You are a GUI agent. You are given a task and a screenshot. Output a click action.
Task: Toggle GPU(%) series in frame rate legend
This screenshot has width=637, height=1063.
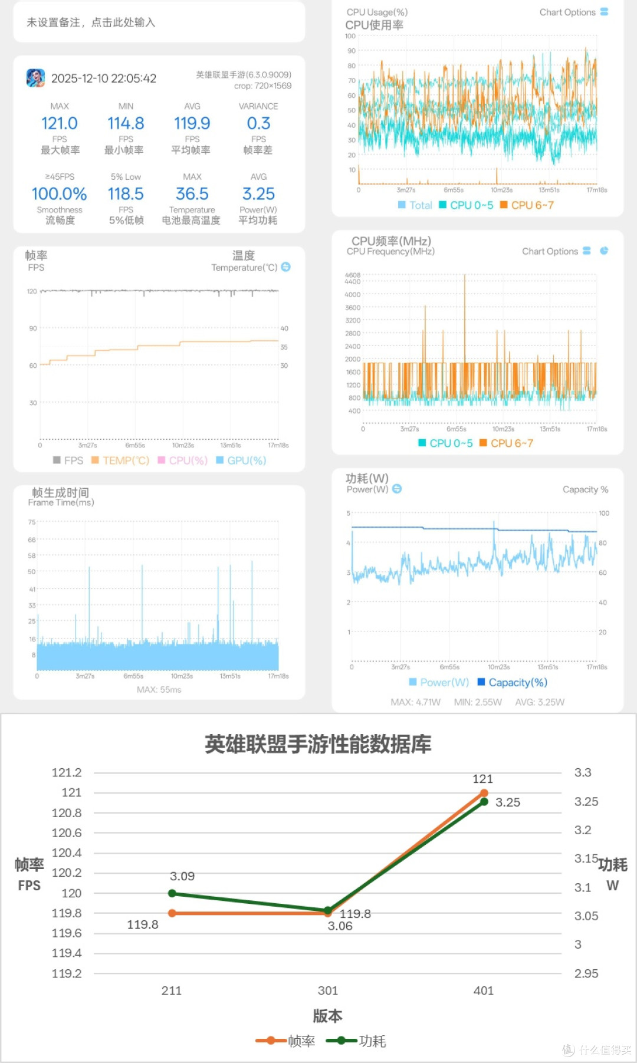pos(241,460)
